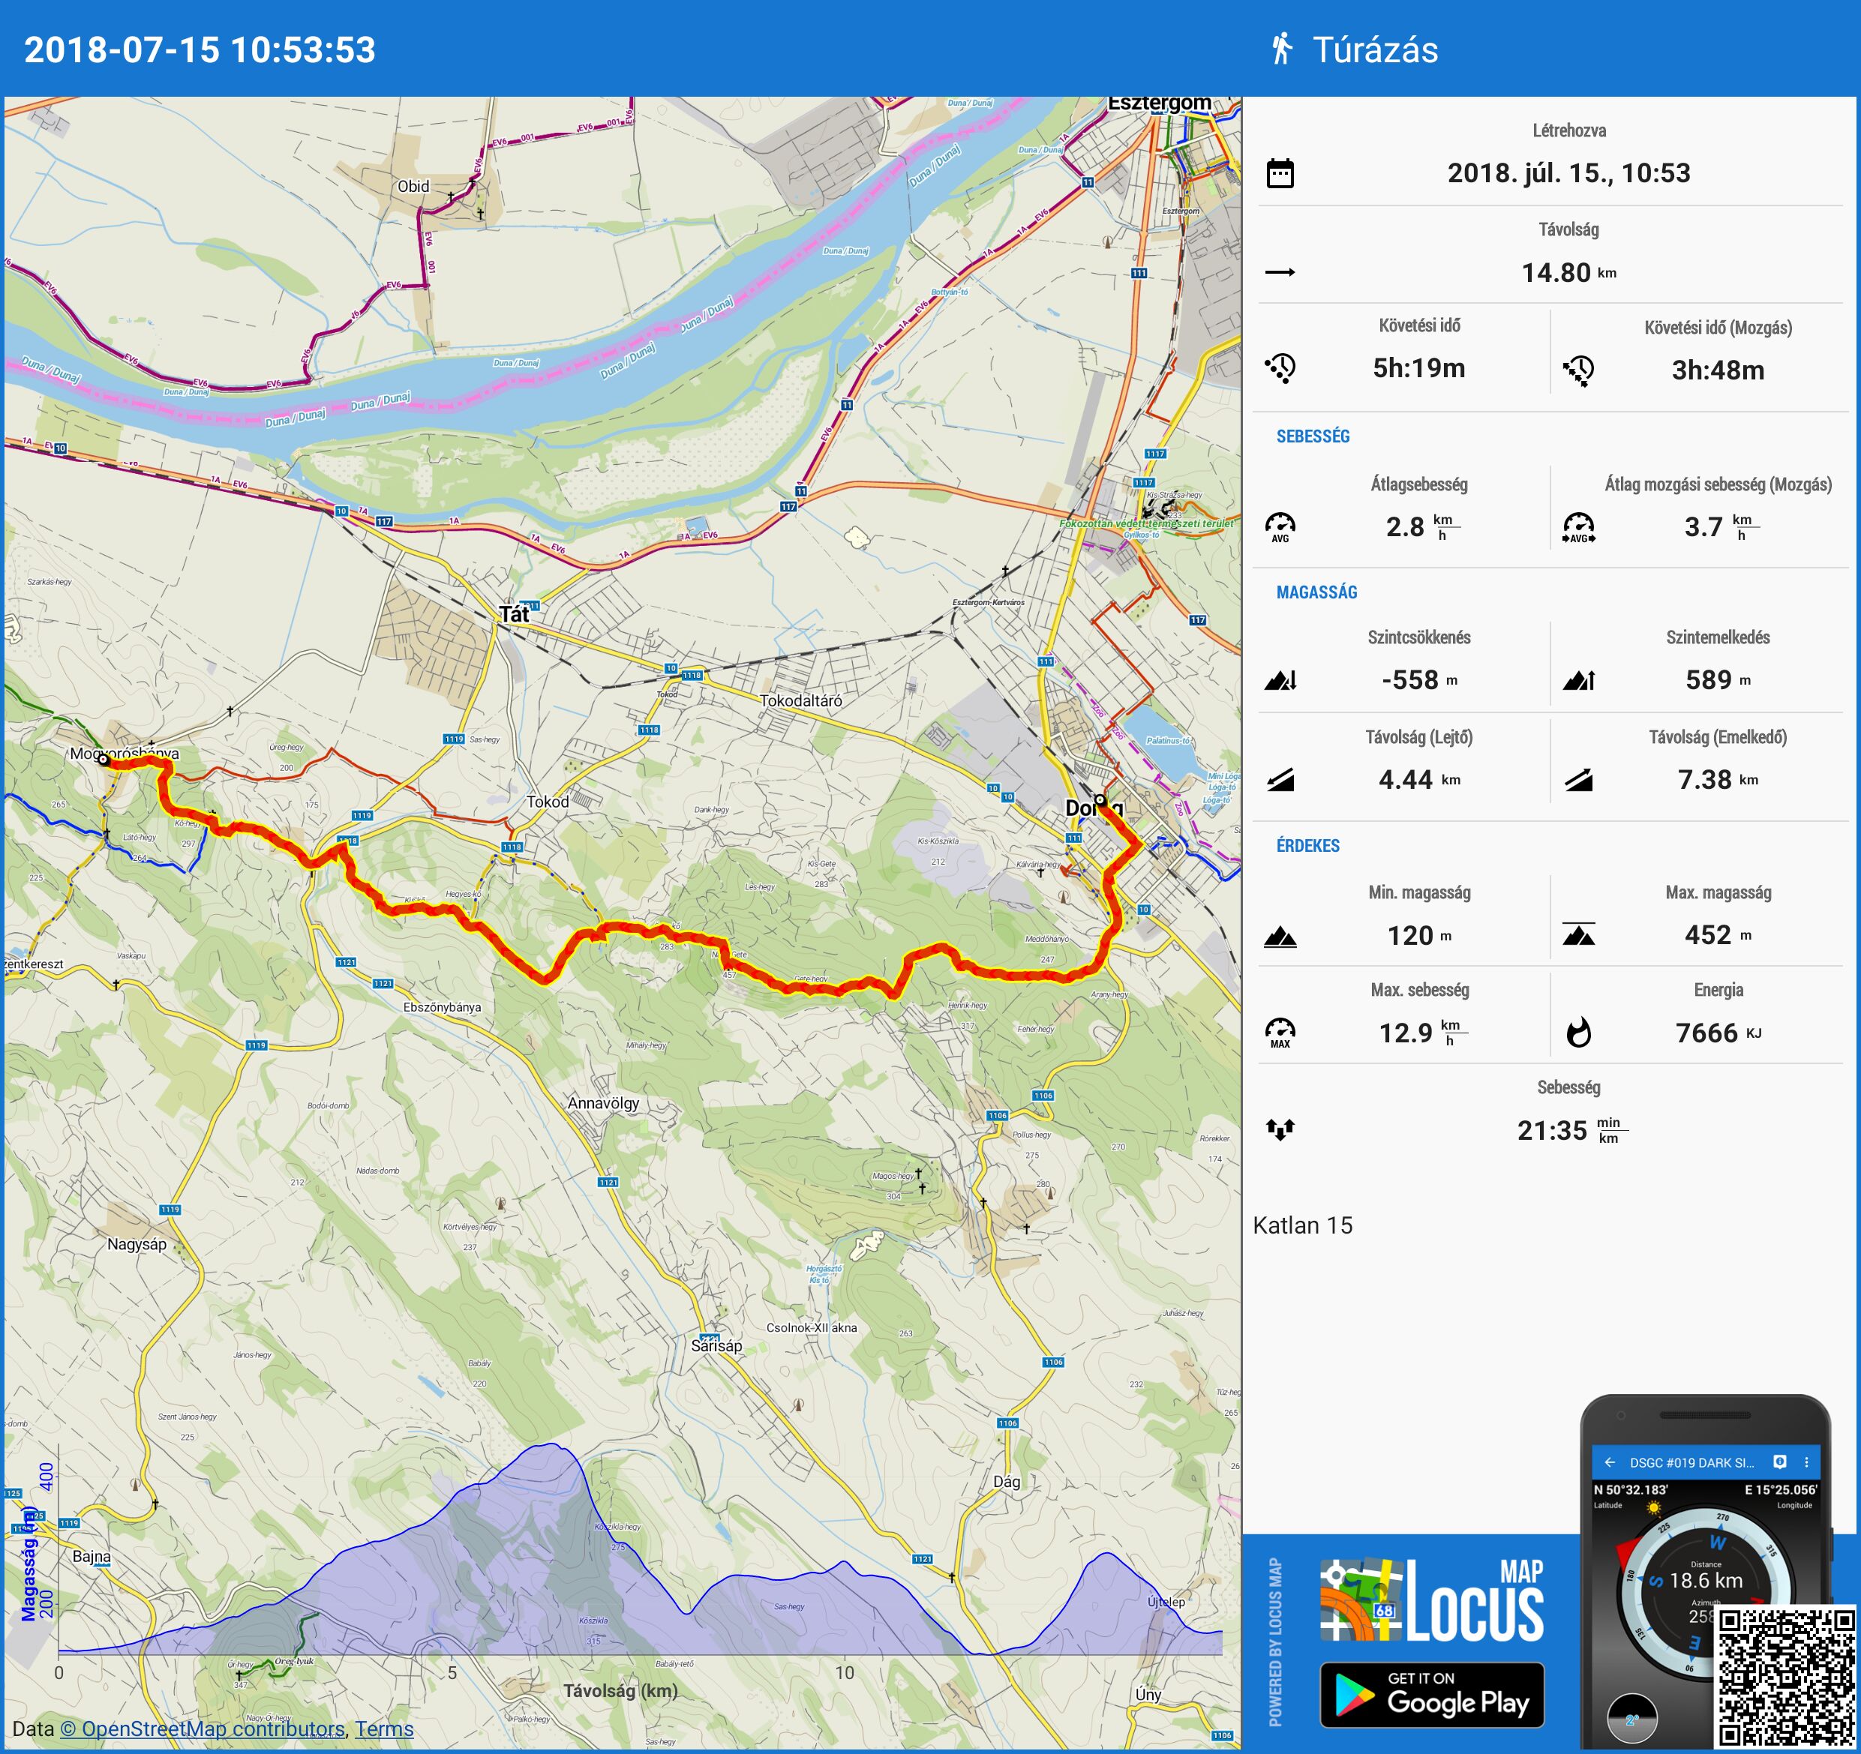
Task: Click the Létrehozva label
Action: pyautogui.click(x=1569, y=131)
